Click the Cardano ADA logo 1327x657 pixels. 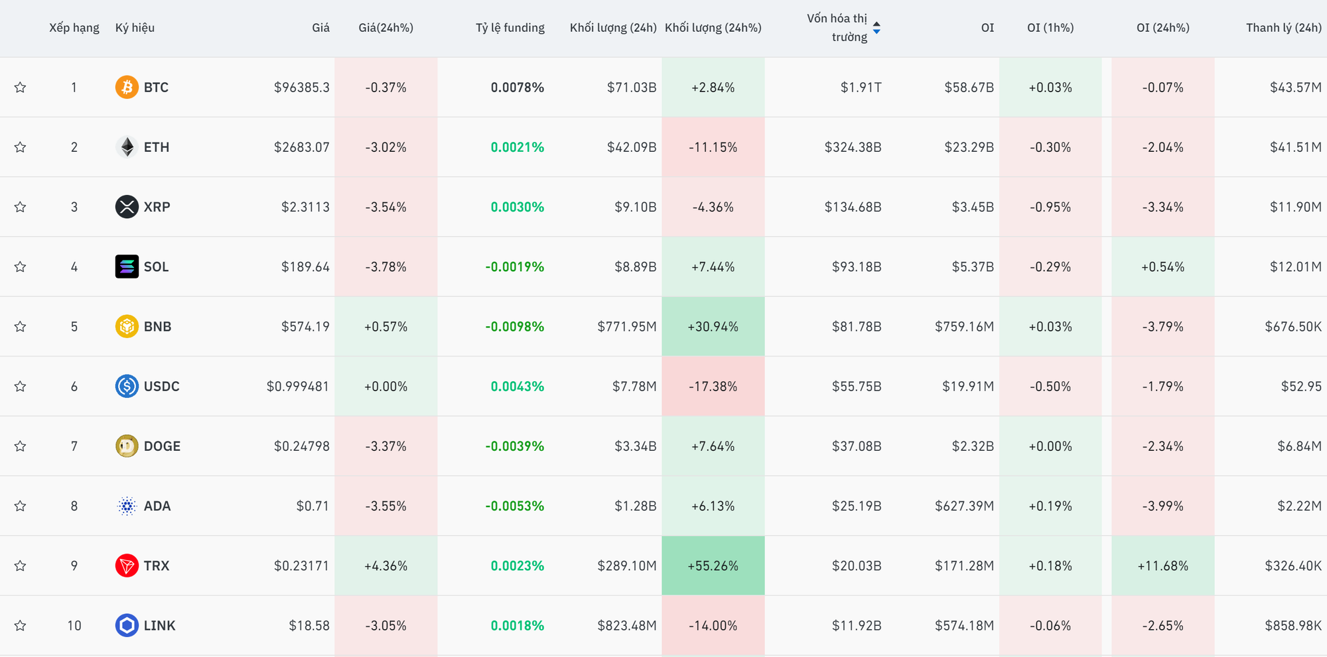point(127,506)
